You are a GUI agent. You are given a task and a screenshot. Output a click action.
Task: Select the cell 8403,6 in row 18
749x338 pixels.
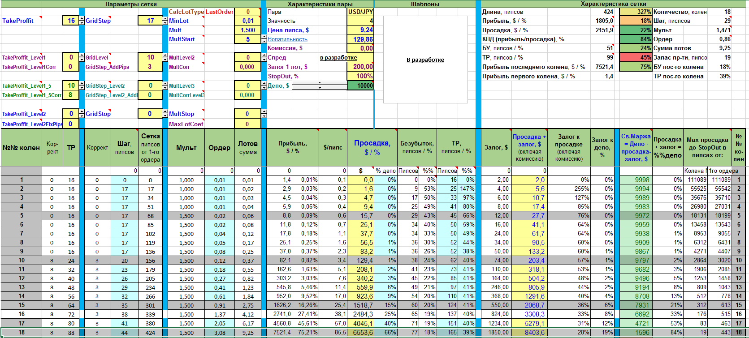[x=529, y=333]
